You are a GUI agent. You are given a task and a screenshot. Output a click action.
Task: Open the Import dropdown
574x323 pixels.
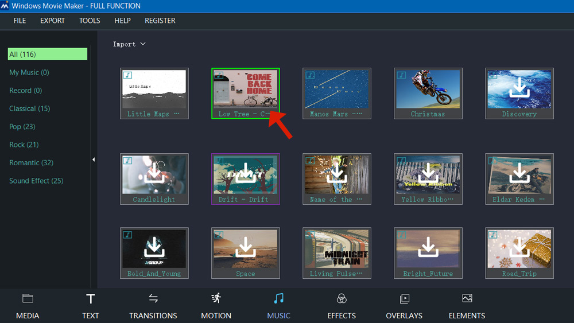pos(129,44)
